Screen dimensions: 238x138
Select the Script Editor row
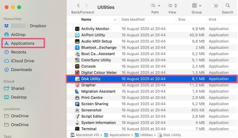coord(92,116)
